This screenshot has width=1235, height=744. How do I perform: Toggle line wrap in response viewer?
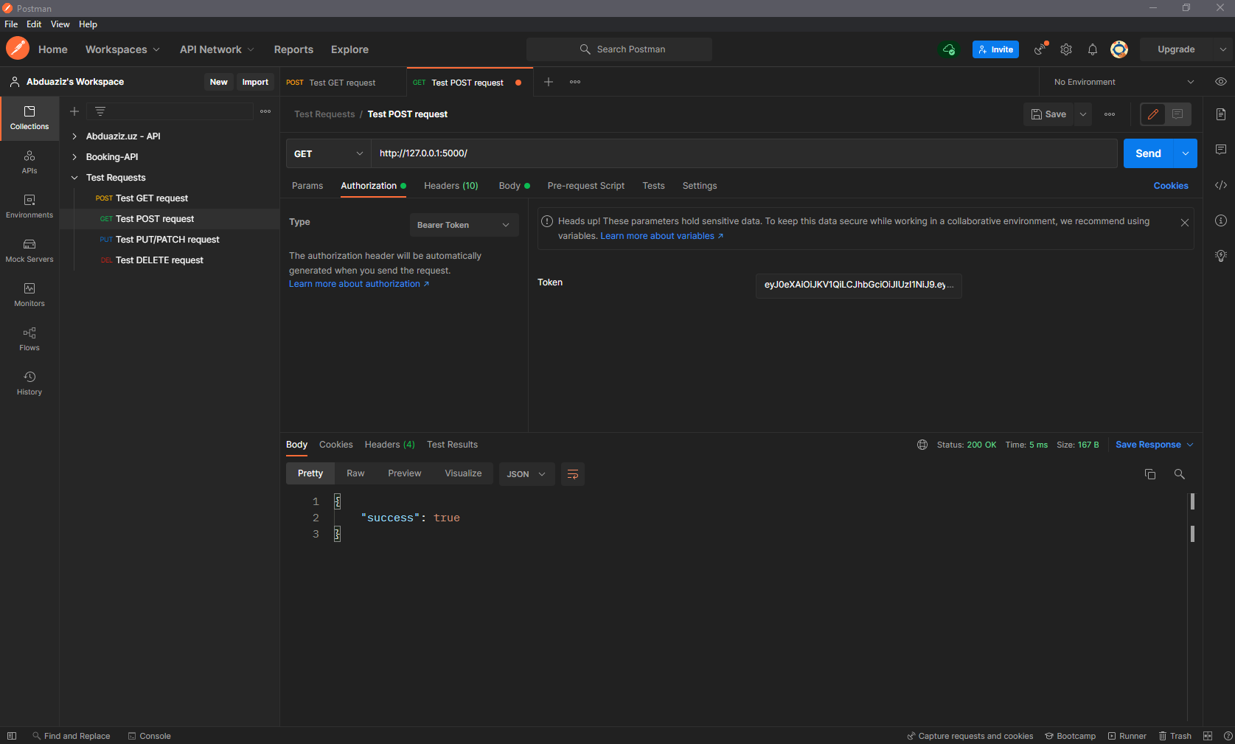573,474
